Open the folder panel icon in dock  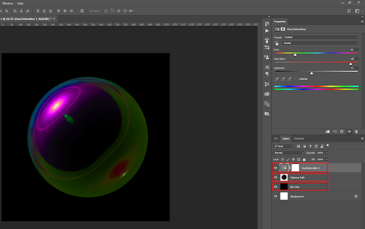[x=267, y=114]
